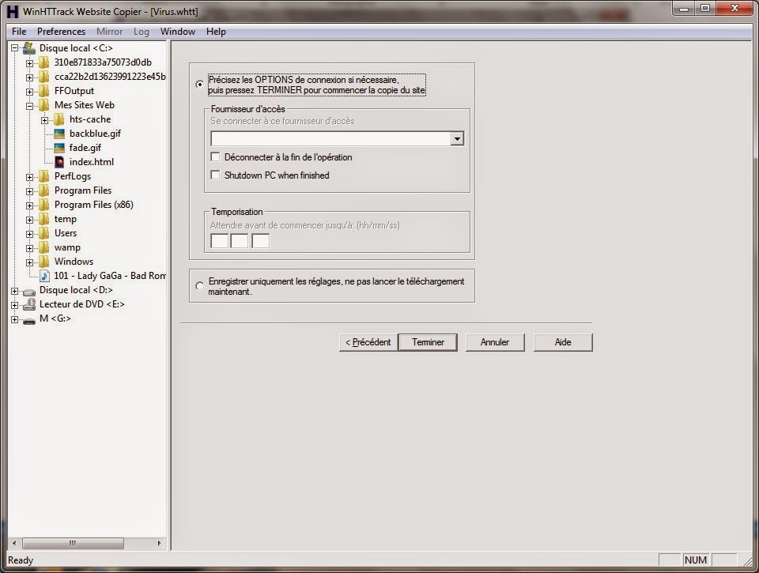
Task: Select the FFOutput folder label in tree
Action: pos(74,91)
